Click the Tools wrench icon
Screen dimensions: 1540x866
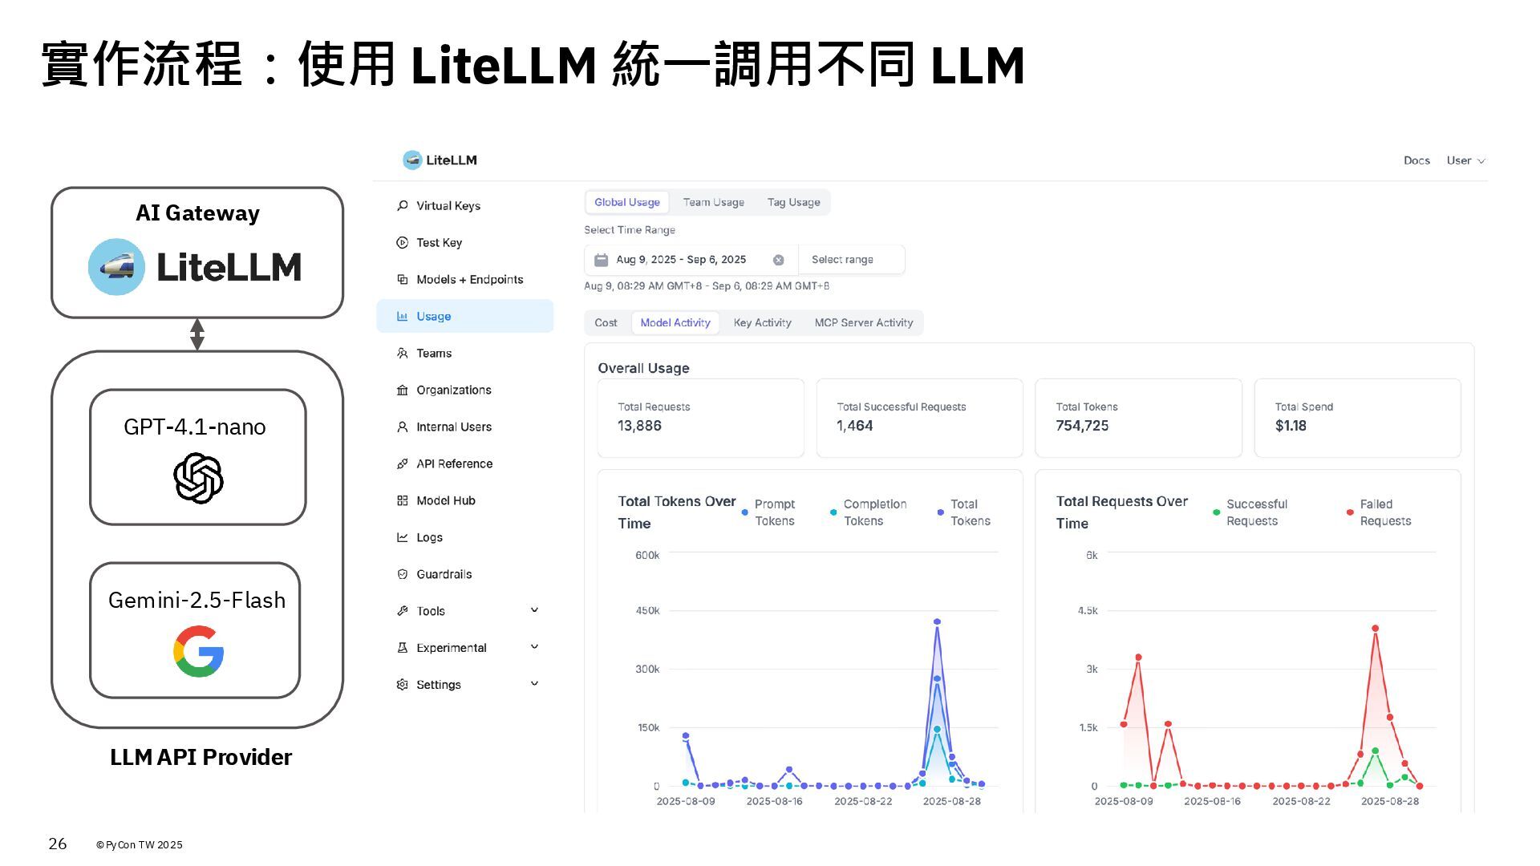click(x=403, y=611)
